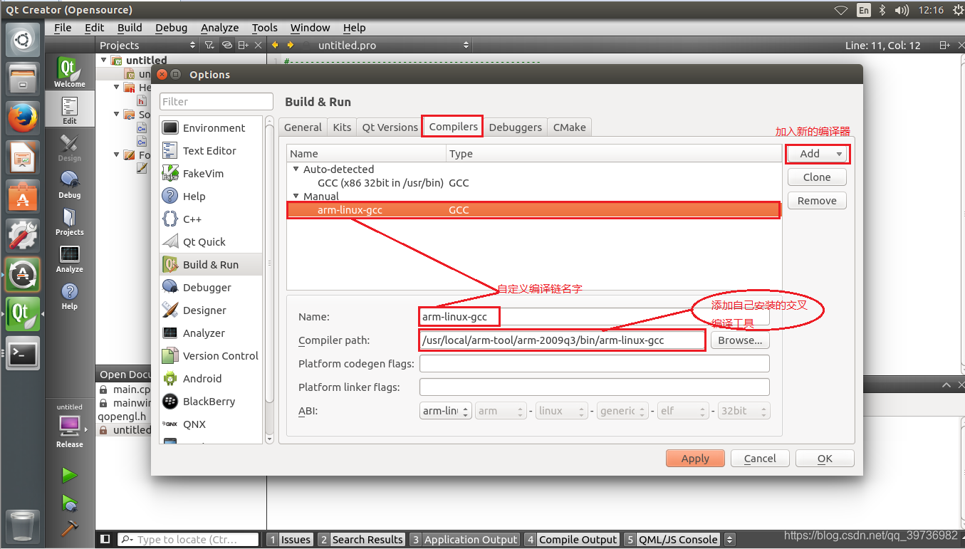Collapse the untitled project tree node
Screen dimensions: 965x549
pos(105,60)
